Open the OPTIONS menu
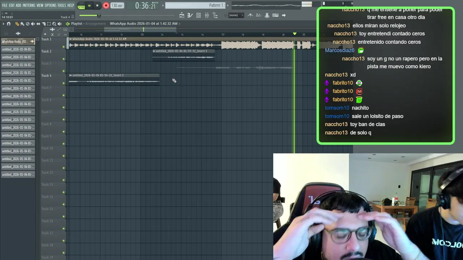 tap(51, 5)
